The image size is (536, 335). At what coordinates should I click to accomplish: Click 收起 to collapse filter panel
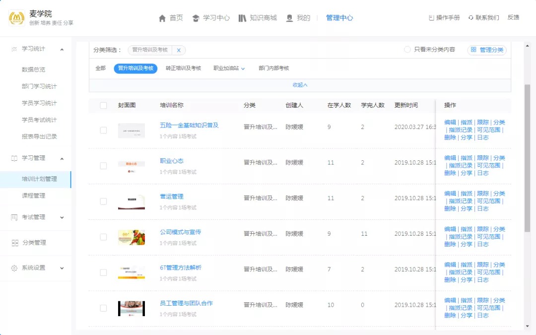point(300,85)
